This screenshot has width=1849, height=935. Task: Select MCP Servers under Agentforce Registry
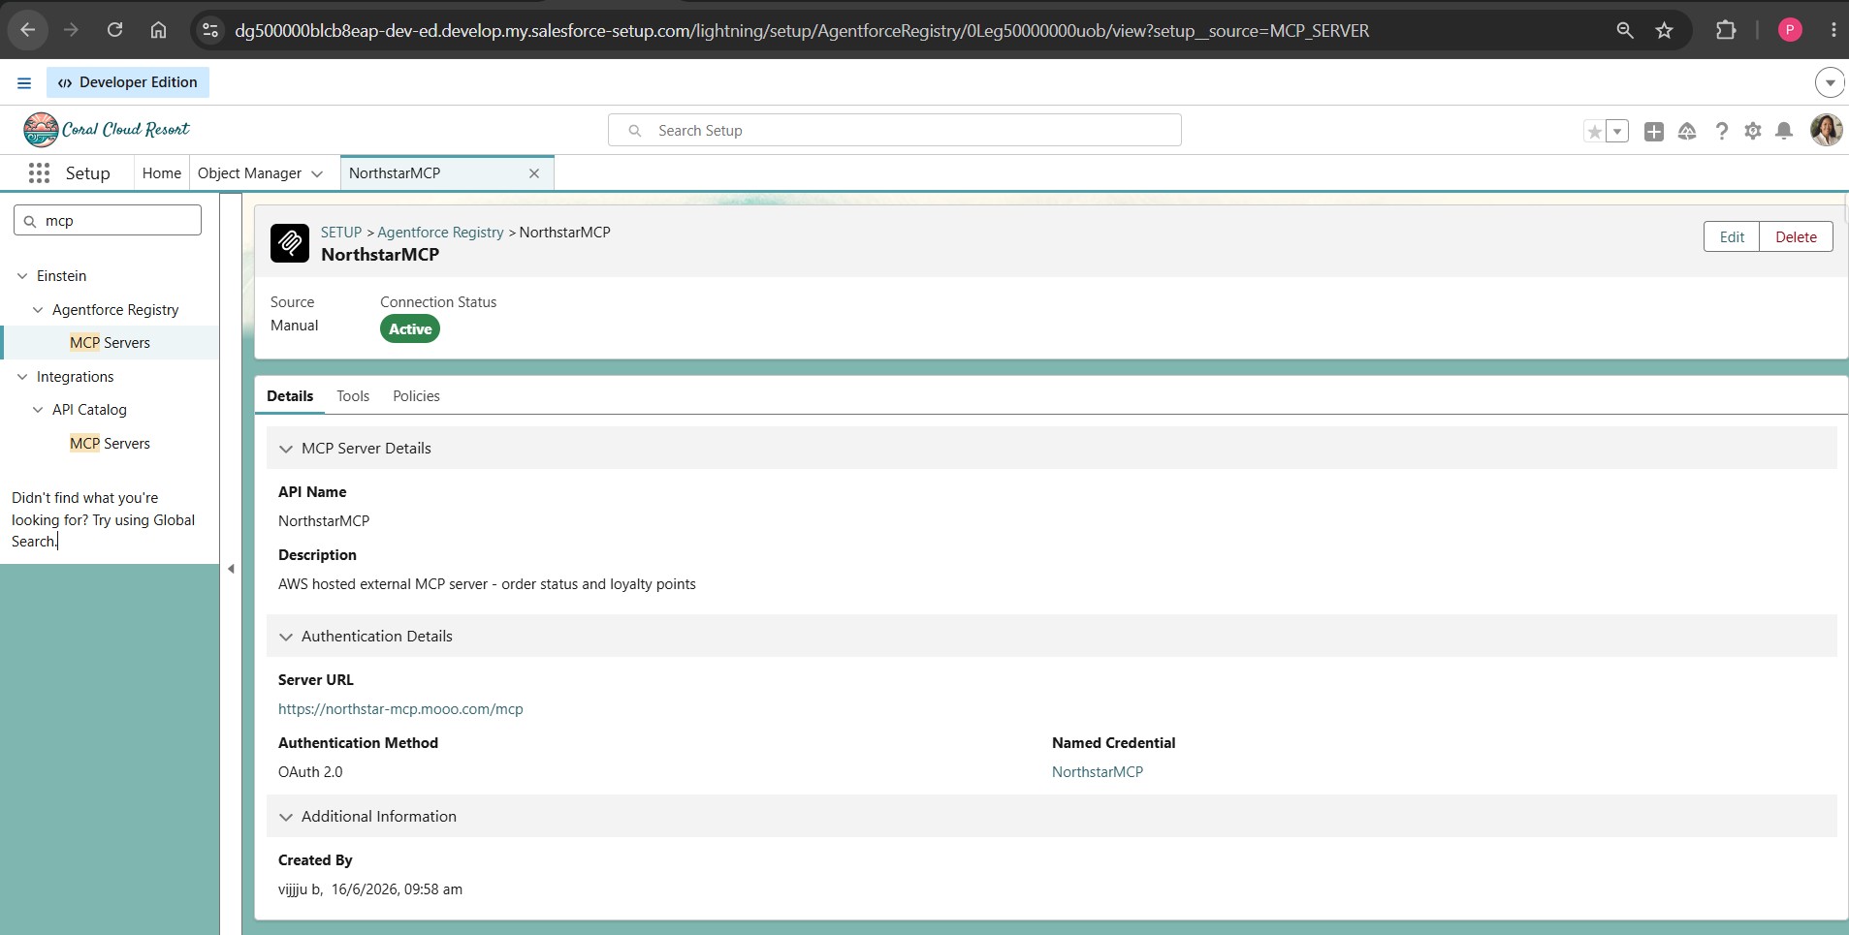[110, 343]
